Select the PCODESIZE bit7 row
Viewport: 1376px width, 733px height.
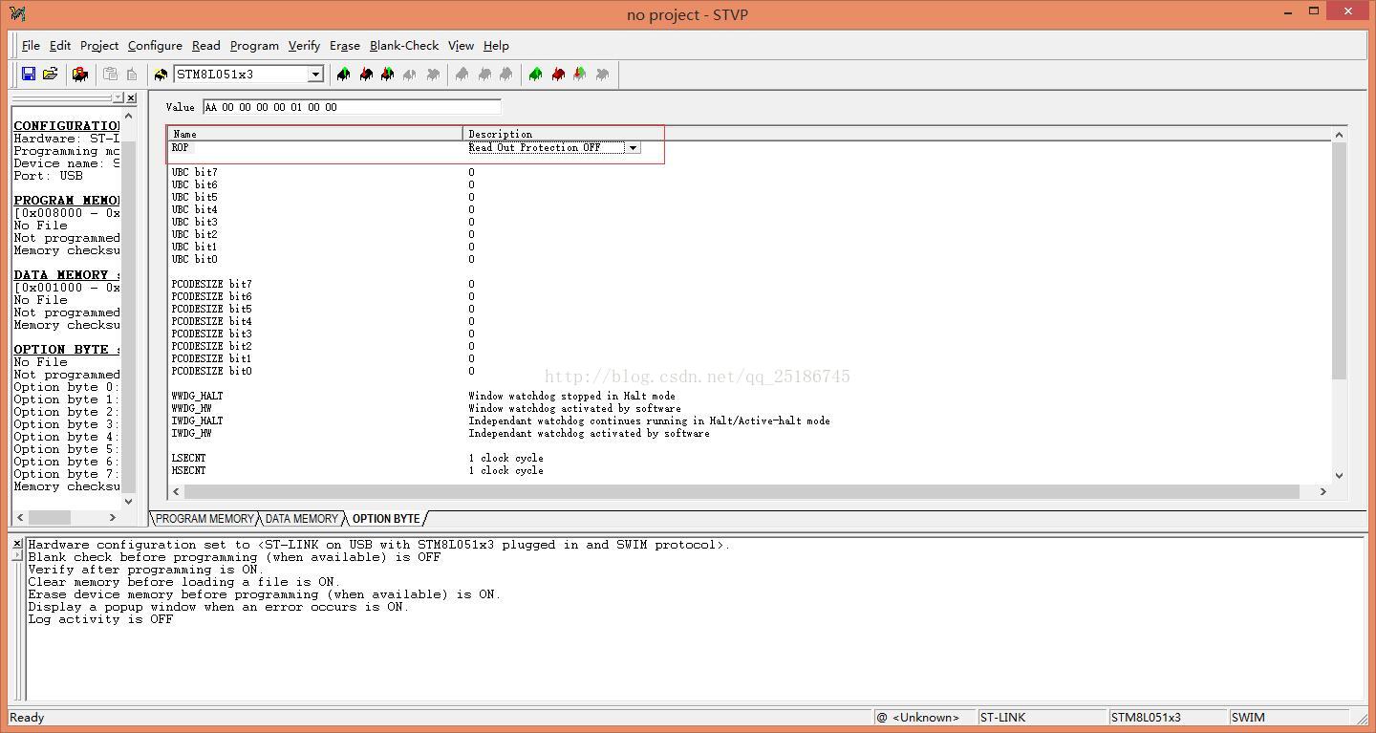(x=211, y=284)
